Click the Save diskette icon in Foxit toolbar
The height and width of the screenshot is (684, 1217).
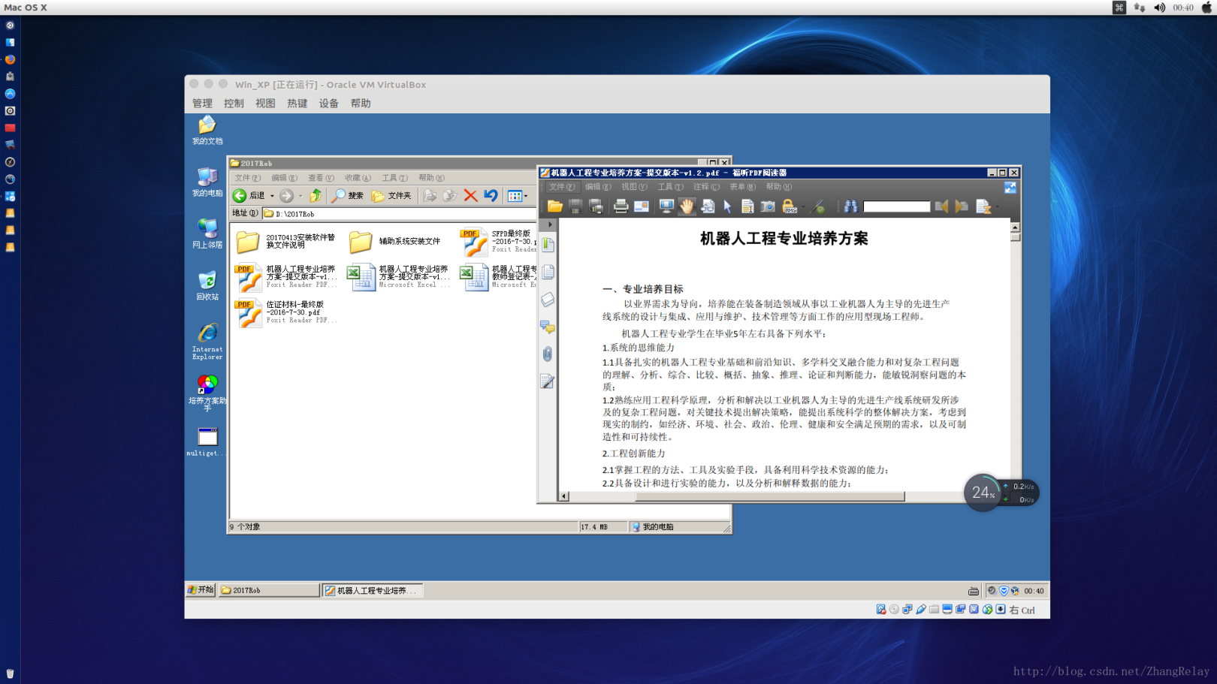click(575, 206)
